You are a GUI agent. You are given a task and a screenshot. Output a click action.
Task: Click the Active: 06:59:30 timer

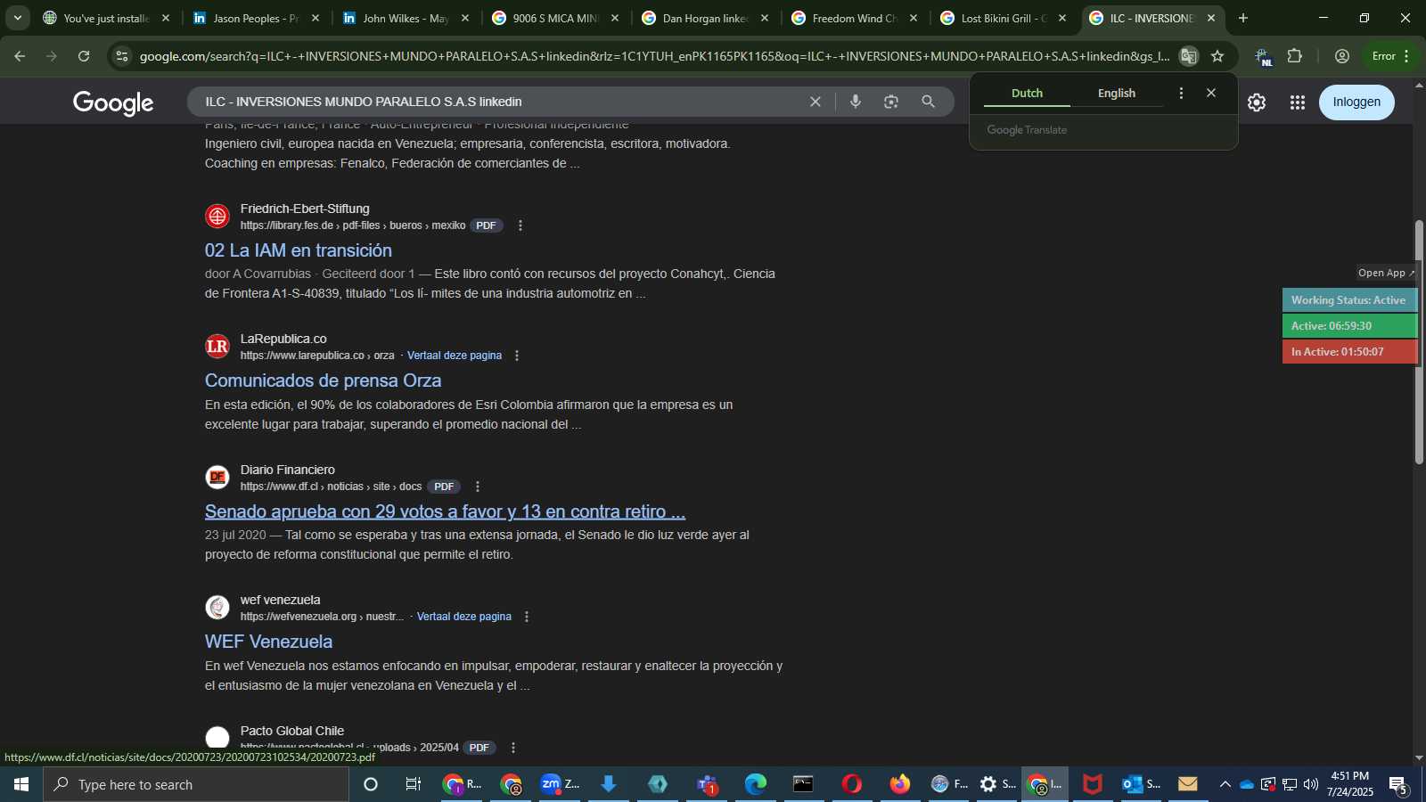coord(1348,326)
